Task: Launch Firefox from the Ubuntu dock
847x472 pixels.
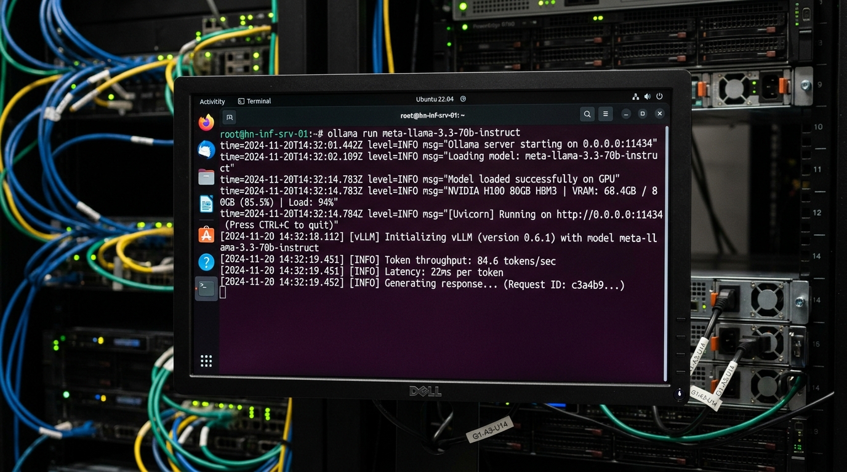Action: pyautogui.click(x=206, y=122)
